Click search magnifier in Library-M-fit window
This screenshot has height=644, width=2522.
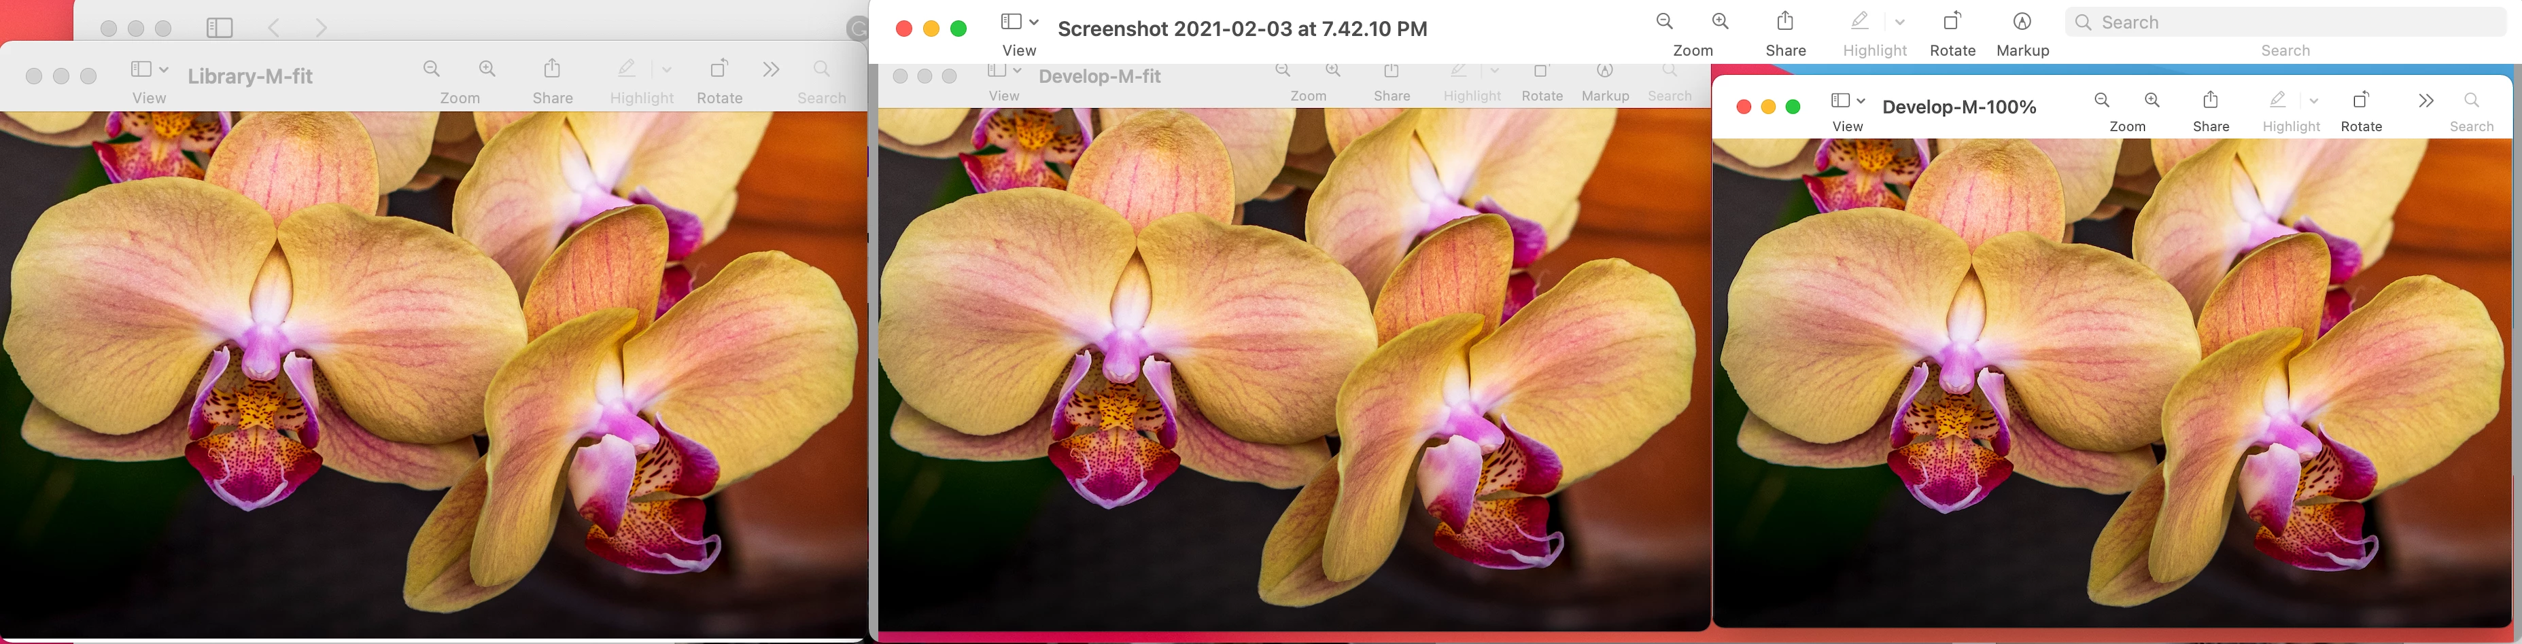coord(821,69)
